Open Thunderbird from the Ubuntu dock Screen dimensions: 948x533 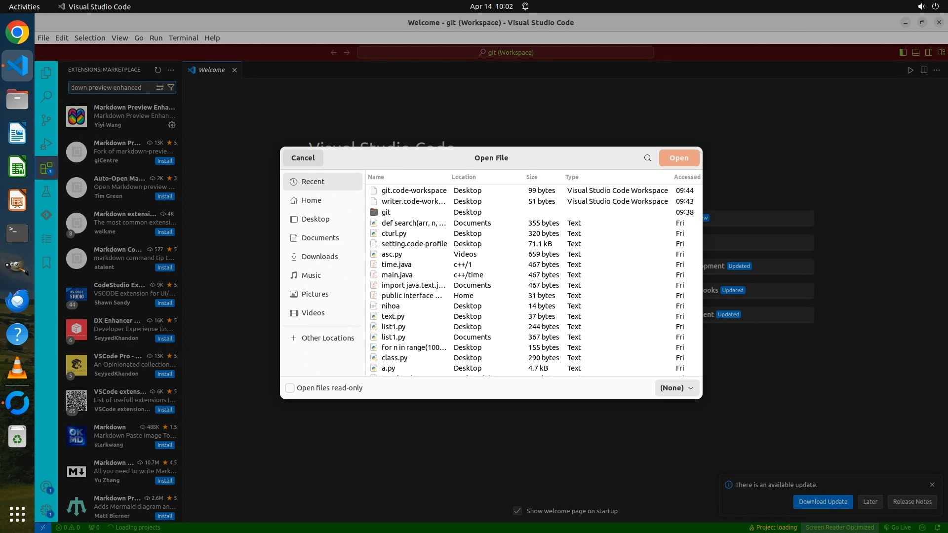tap(17, 301)
